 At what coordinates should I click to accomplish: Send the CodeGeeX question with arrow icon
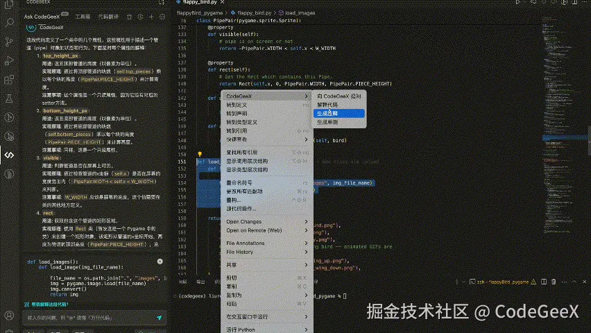point(159,318)
